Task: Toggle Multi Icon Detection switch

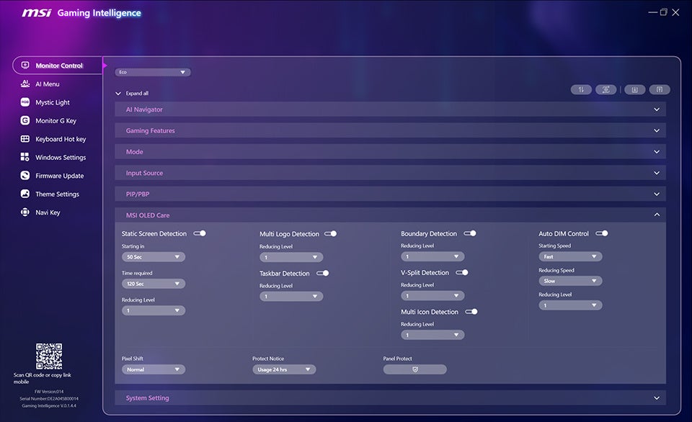Action: click(471, 311)
